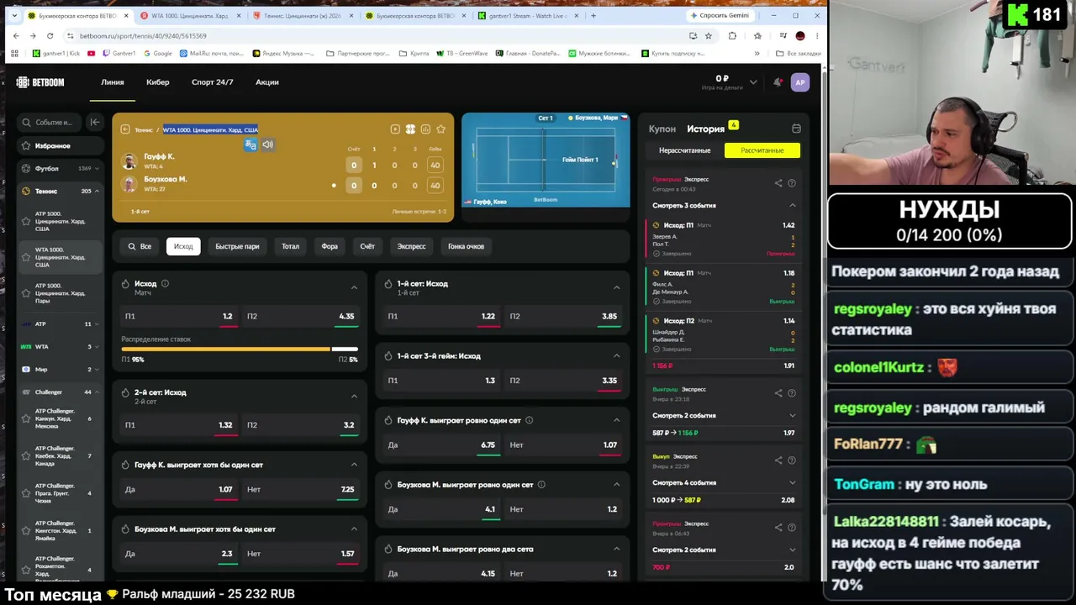Click the read-aloud speaker icon
Screen dimensions: 1076x605
pos(267,145)
